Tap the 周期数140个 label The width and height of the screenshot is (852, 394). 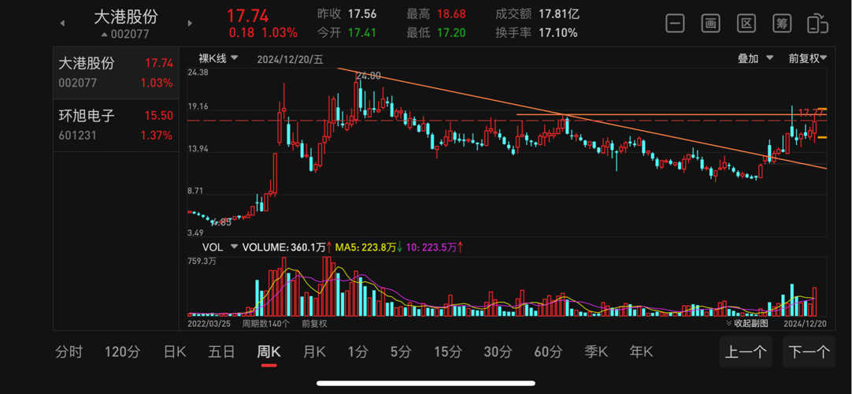[265, 323]
